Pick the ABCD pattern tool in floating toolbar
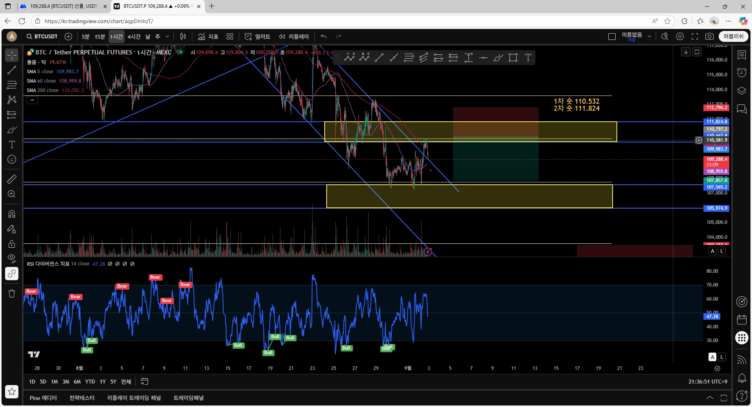 [364, 58]
